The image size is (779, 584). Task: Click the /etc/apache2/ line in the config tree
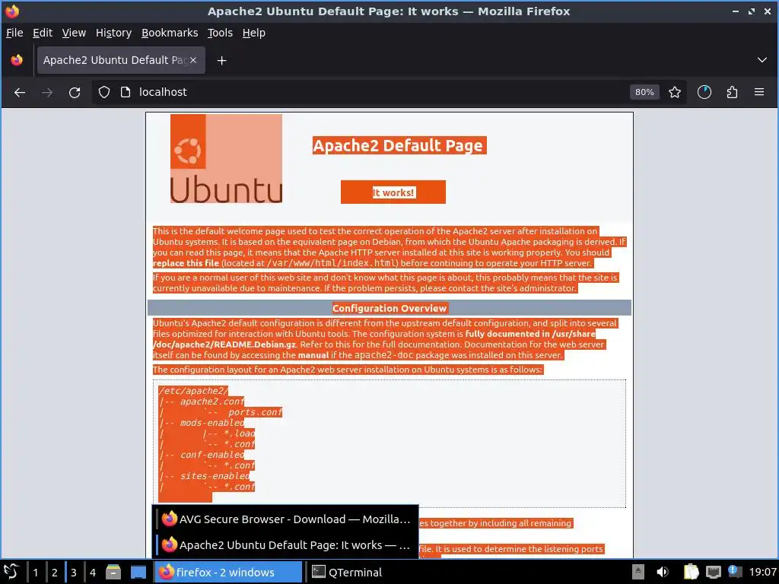192,391
